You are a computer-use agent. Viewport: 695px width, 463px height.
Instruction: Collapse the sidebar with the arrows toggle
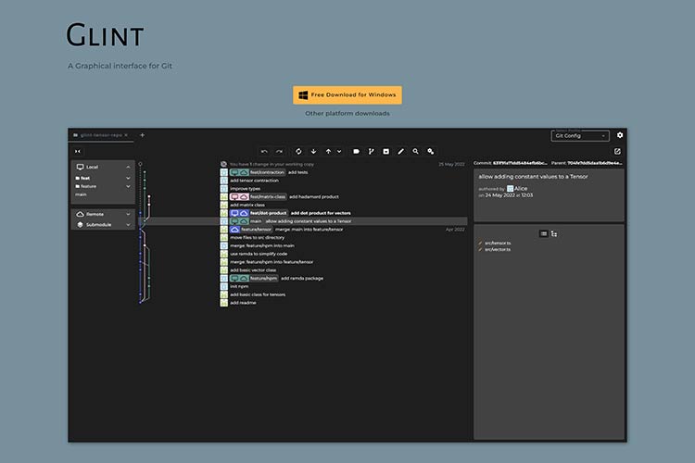pyautogui.click(x=78, y=151)
